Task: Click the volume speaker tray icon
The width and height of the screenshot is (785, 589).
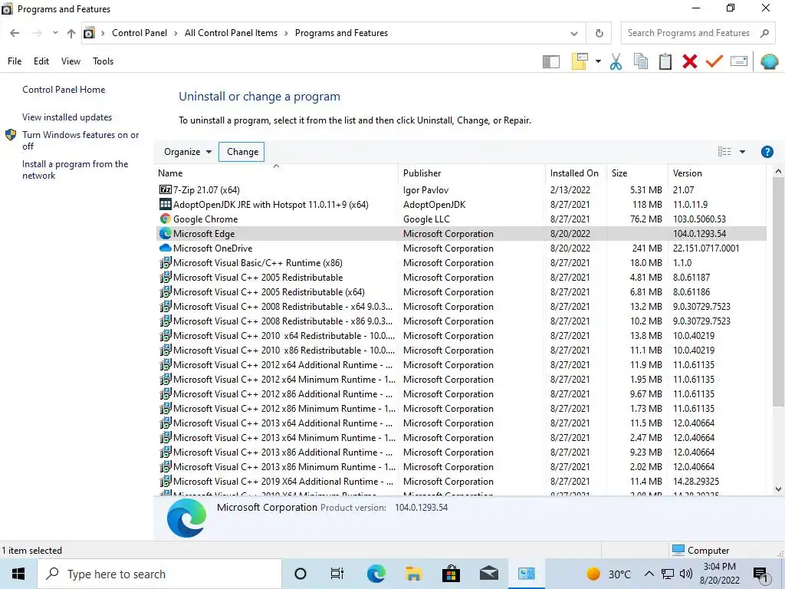Action: (x=686, y=574)
